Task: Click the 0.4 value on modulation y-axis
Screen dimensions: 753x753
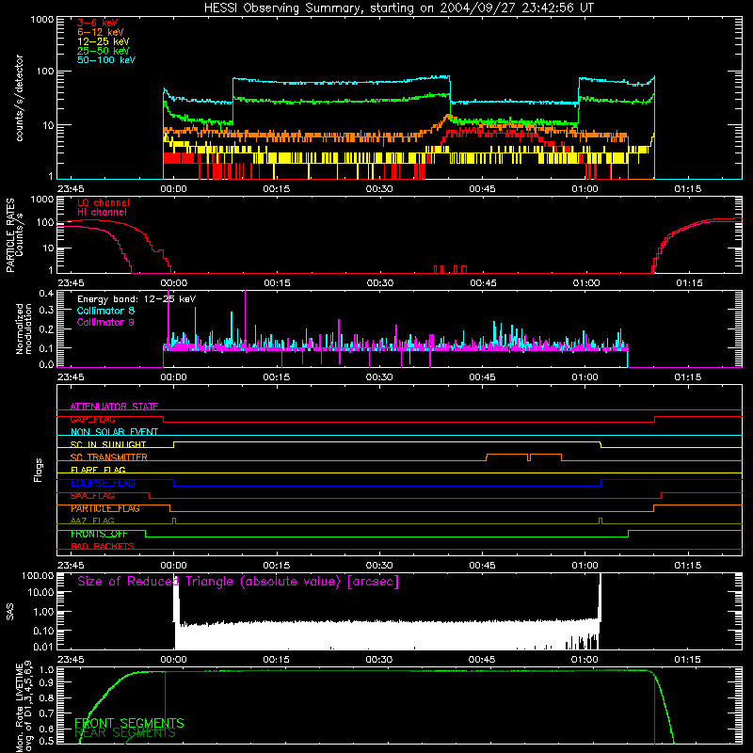Action: 46,293
